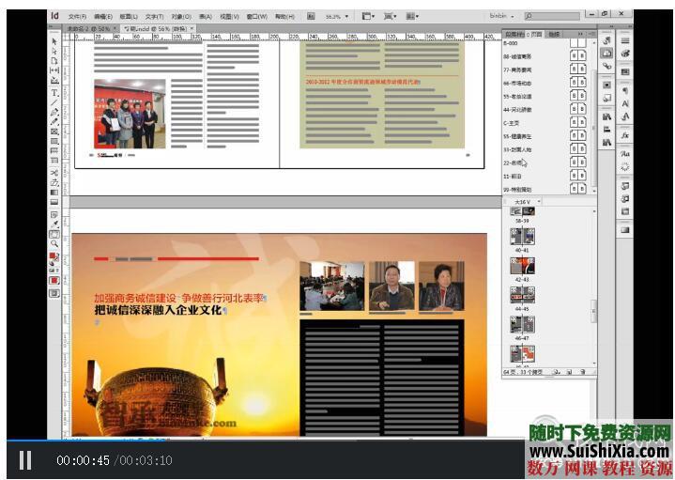675x480 pixels.
Task: Pause the video playback
Action: [x=25, y=460]
